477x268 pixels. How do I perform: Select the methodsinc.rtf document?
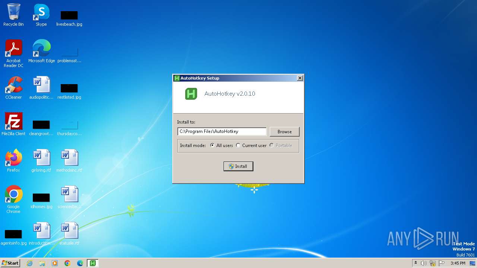click(69, 161)
